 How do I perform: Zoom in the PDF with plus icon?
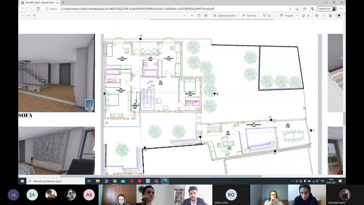[x=192, y=16]
